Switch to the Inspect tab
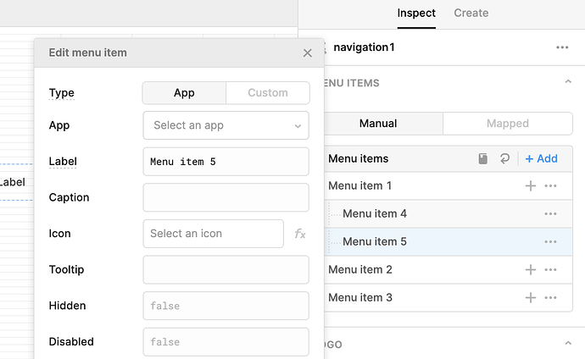This screenshot has width=585, height=359. (x=416, y=13)
